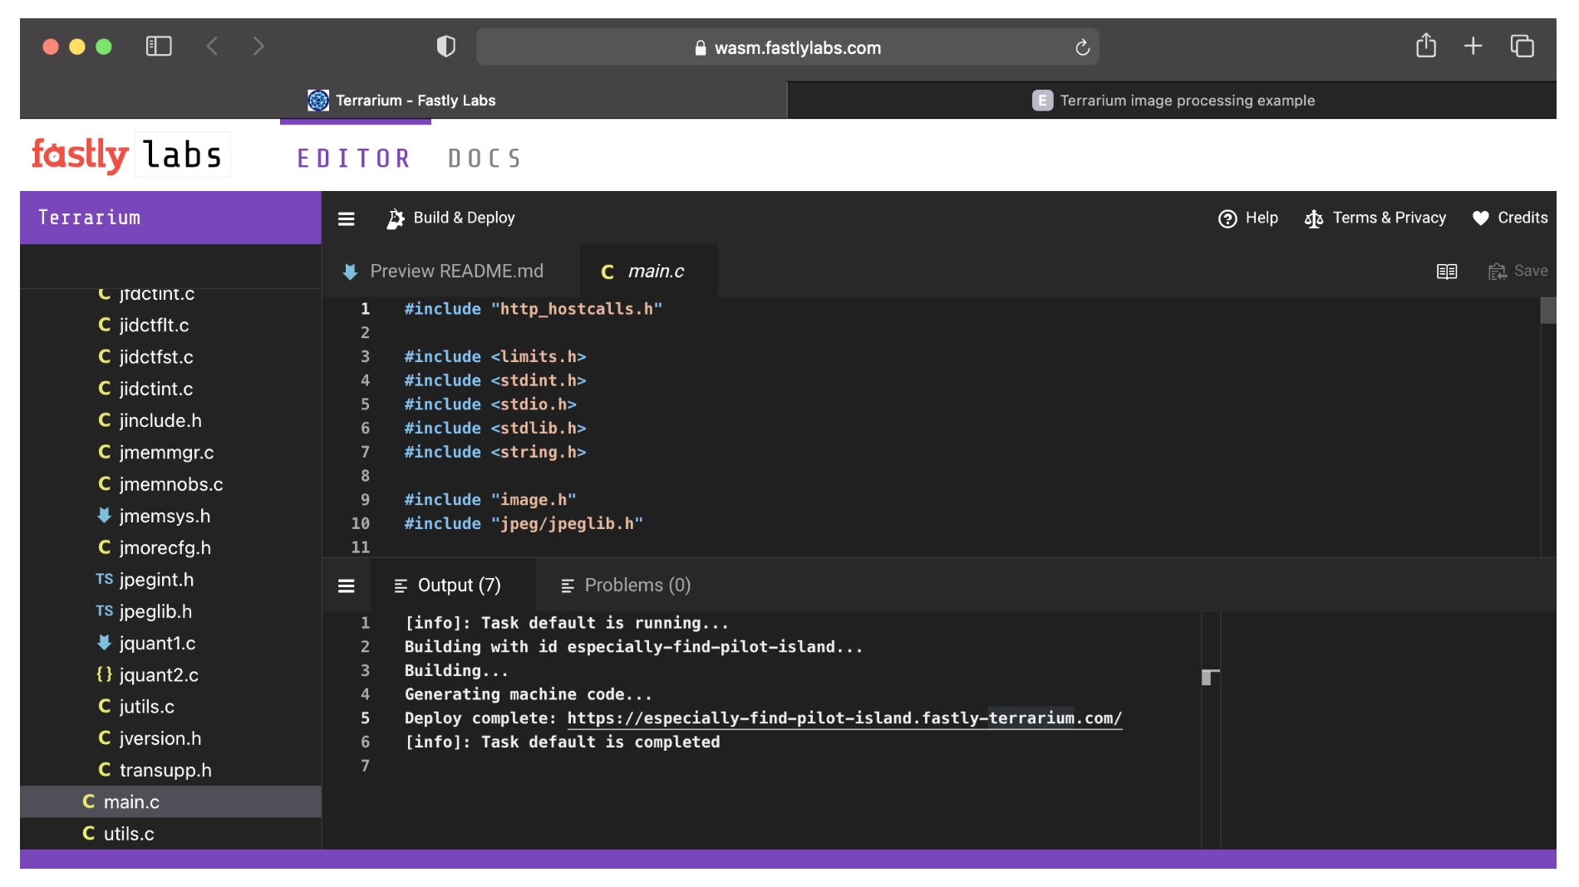Viewport: 1579px width, 887px height.
Task: Open Terms & Privacy
Action: coord(1375,218)
